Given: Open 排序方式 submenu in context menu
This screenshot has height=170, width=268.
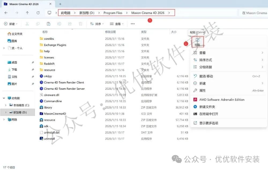Looking at the screenshot, I should point(229,60).
